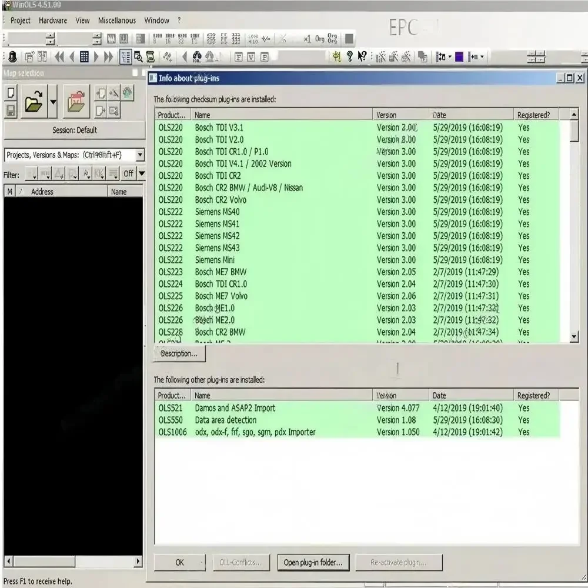
Task: Click the binoculars find icon
Action: 197,56
